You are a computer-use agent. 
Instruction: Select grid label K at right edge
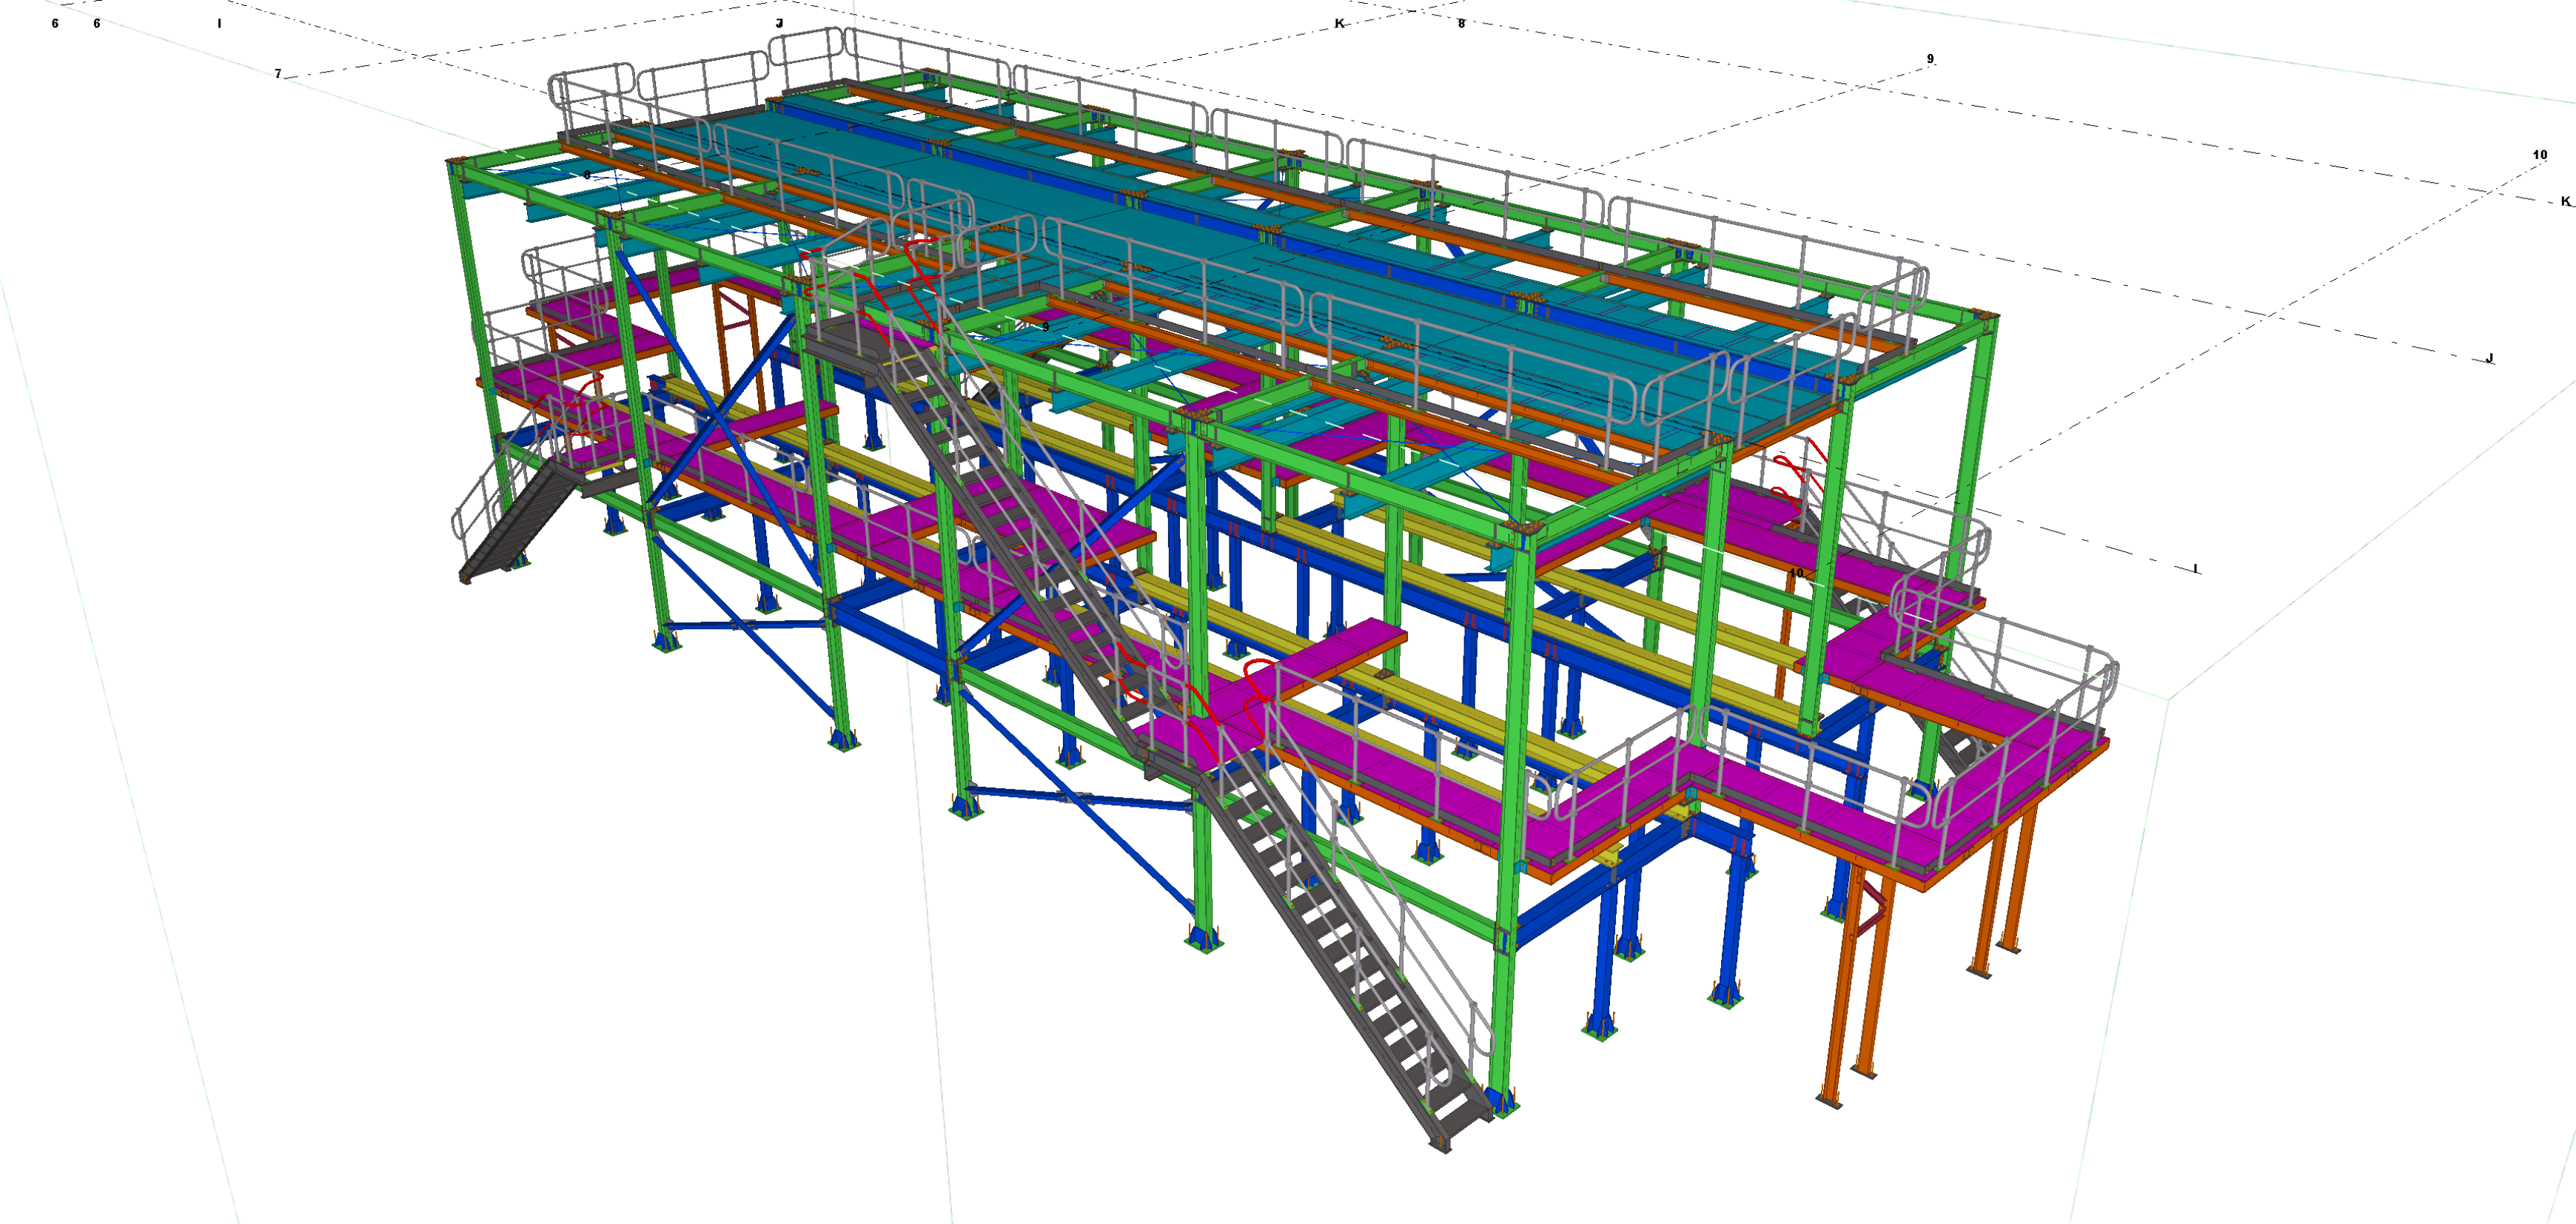[2565, 201]
